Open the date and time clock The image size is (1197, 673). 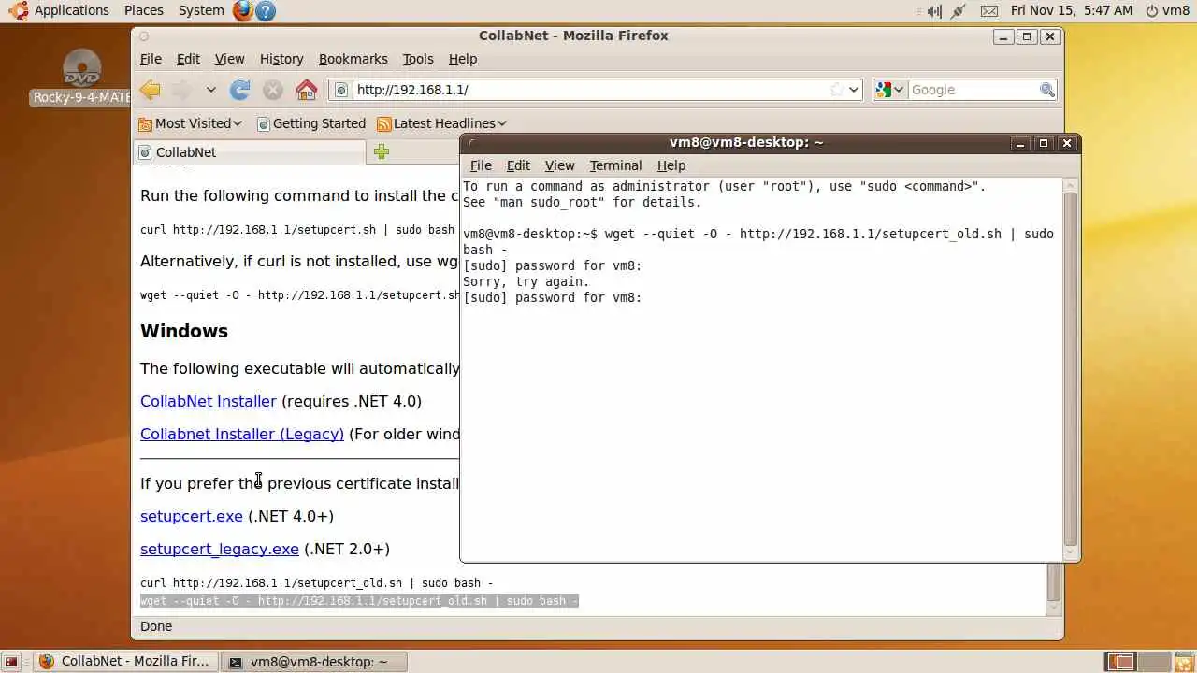(1072, 10)
